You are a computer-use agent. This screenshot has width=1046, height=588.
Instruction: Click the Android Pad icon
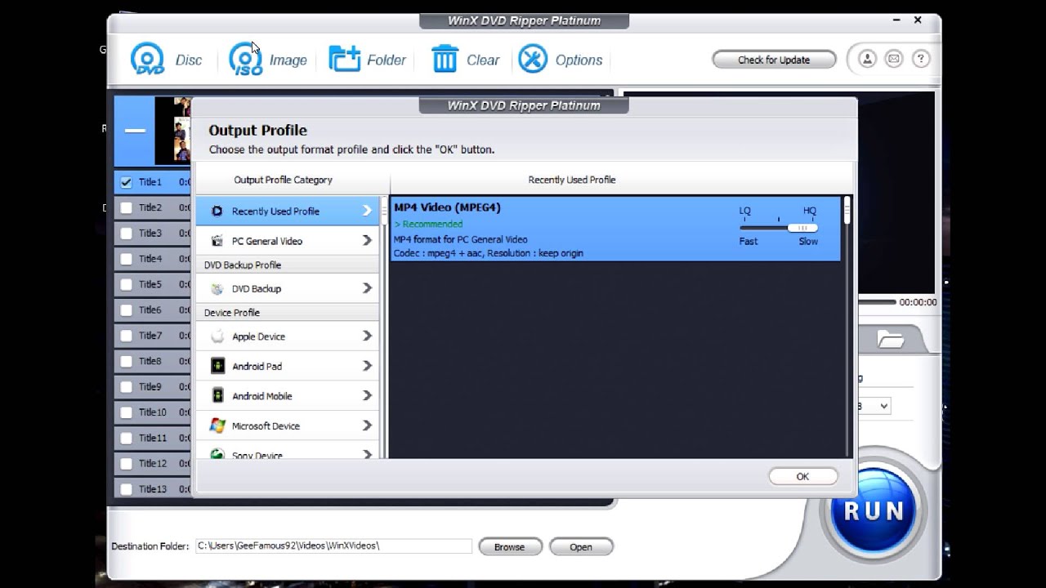[217, 366]
